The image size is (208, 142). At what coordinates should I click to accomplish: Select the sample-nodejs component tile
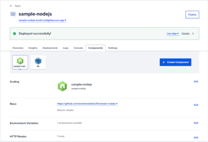click(x=20, y=62)
